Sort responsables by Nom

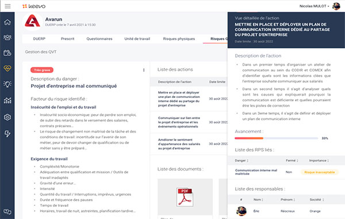coord(258,199)
